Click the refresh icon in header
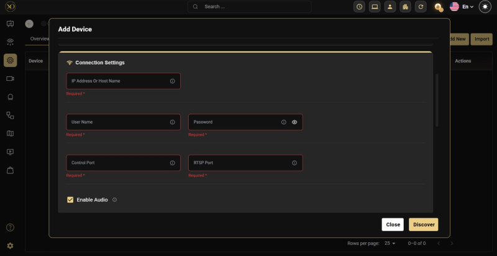The width and height of the screenshot is (497, 256). (x=421, y=7)
